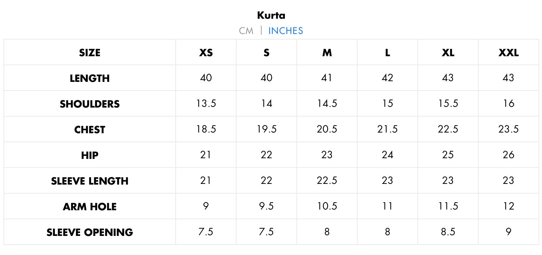
Task: Click the XXL hip value 26
Action: [x=508, y=155]
